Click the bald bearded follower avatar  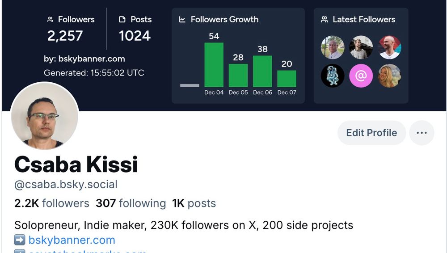(389, 47)
